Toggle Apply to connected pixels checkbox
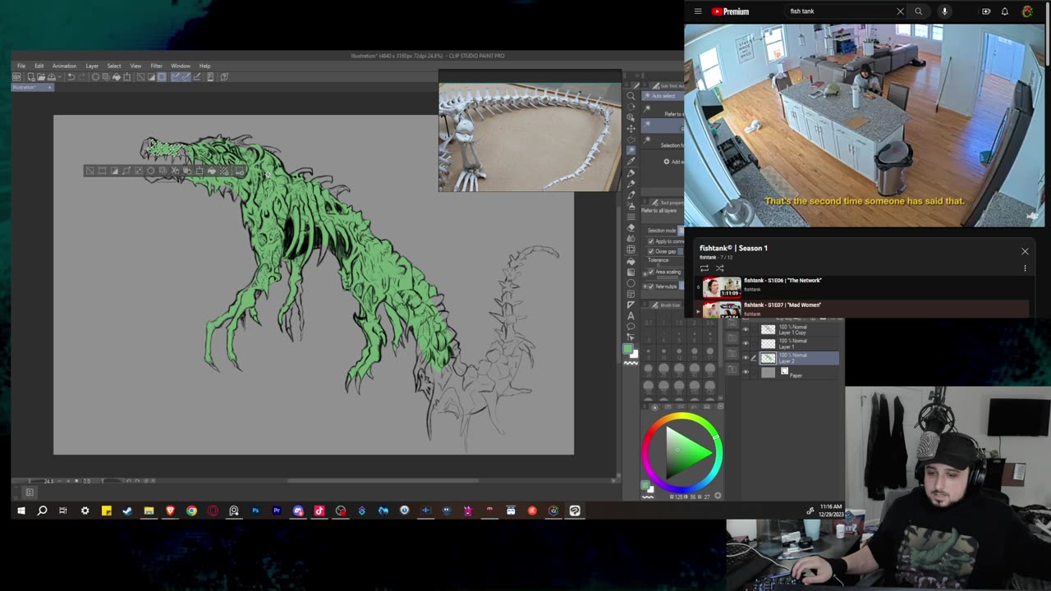Image resolution: width=1051 pixels, height=591 pixels. click(651, 241)
